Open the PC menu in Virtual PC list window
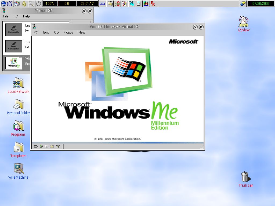 coord(16,16)
